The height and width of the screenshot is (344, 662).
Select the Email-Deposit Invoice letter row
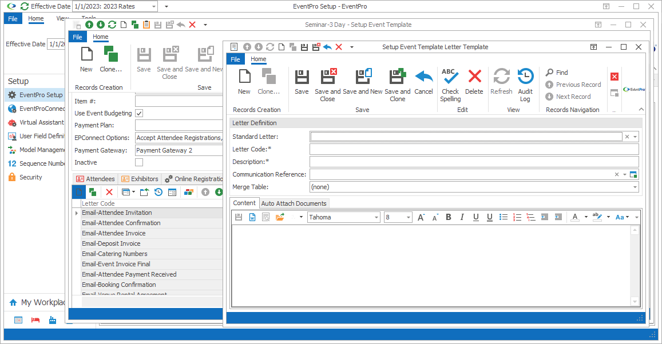pyautogui.click(x=151, y=243)
